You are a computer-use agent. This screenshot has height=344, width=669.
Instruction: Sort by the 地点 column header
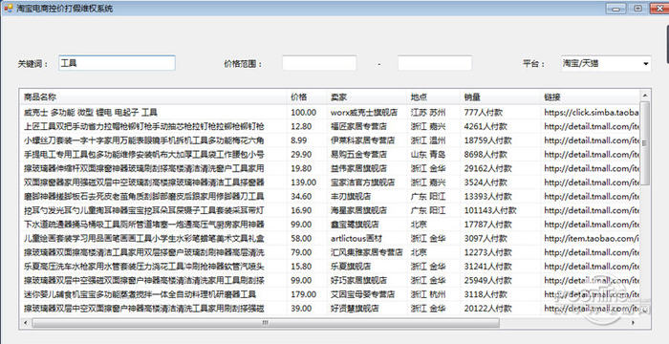434,97
